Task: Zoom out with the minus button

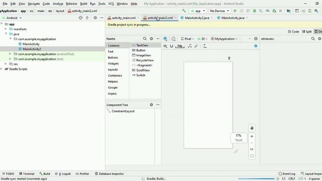Action: pos(252,143)
